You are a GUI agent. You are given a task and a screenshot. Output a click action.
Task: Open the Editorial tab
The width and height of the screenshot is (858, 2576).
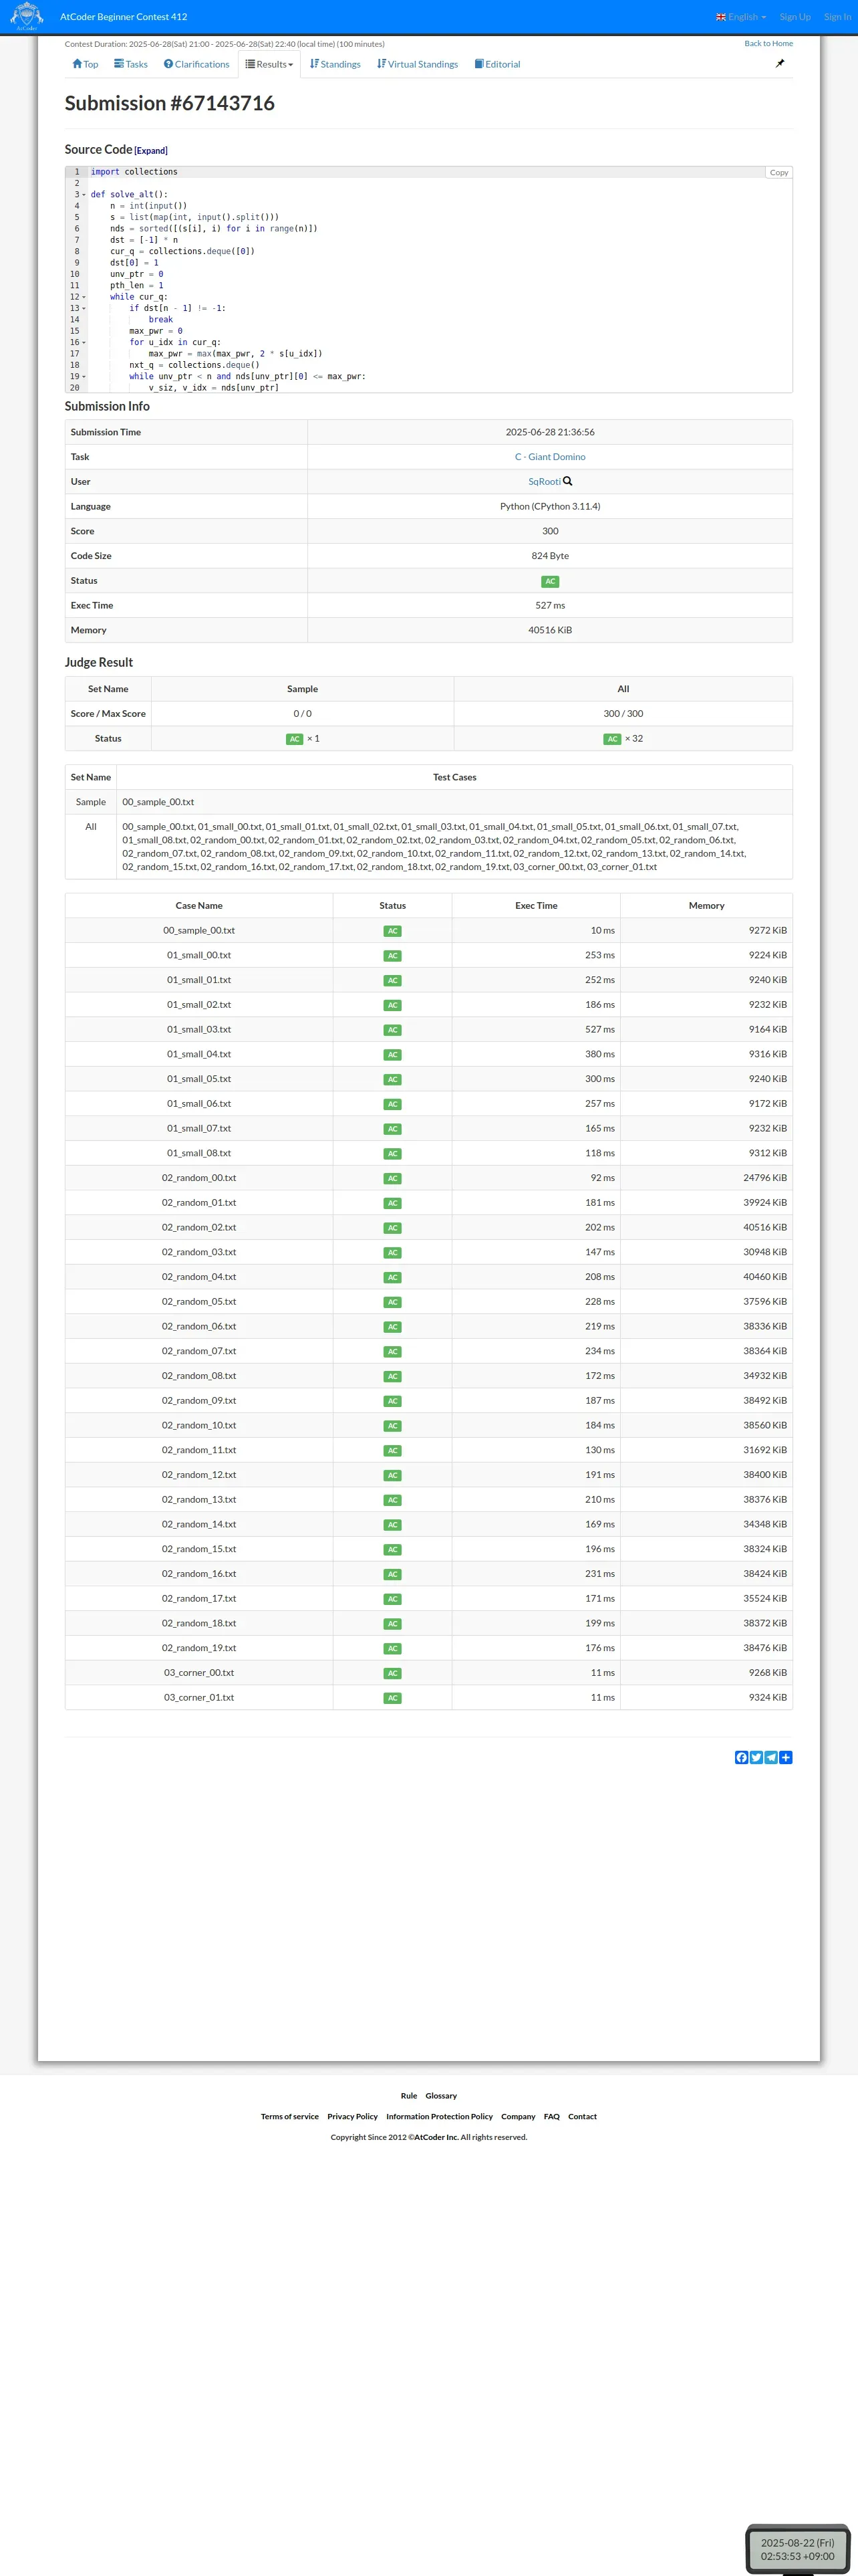(x=497, y=64)
